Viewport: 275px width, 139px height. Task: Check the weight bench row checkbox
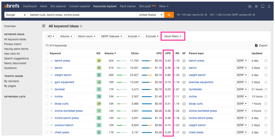point(47,75)
